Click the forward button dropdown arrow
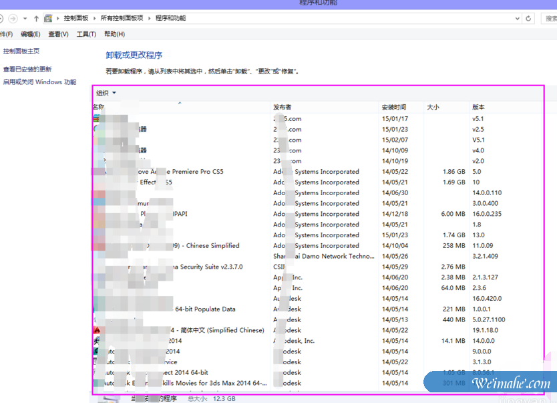The width and height of the screenshot is (557, 403). (24, 18)
